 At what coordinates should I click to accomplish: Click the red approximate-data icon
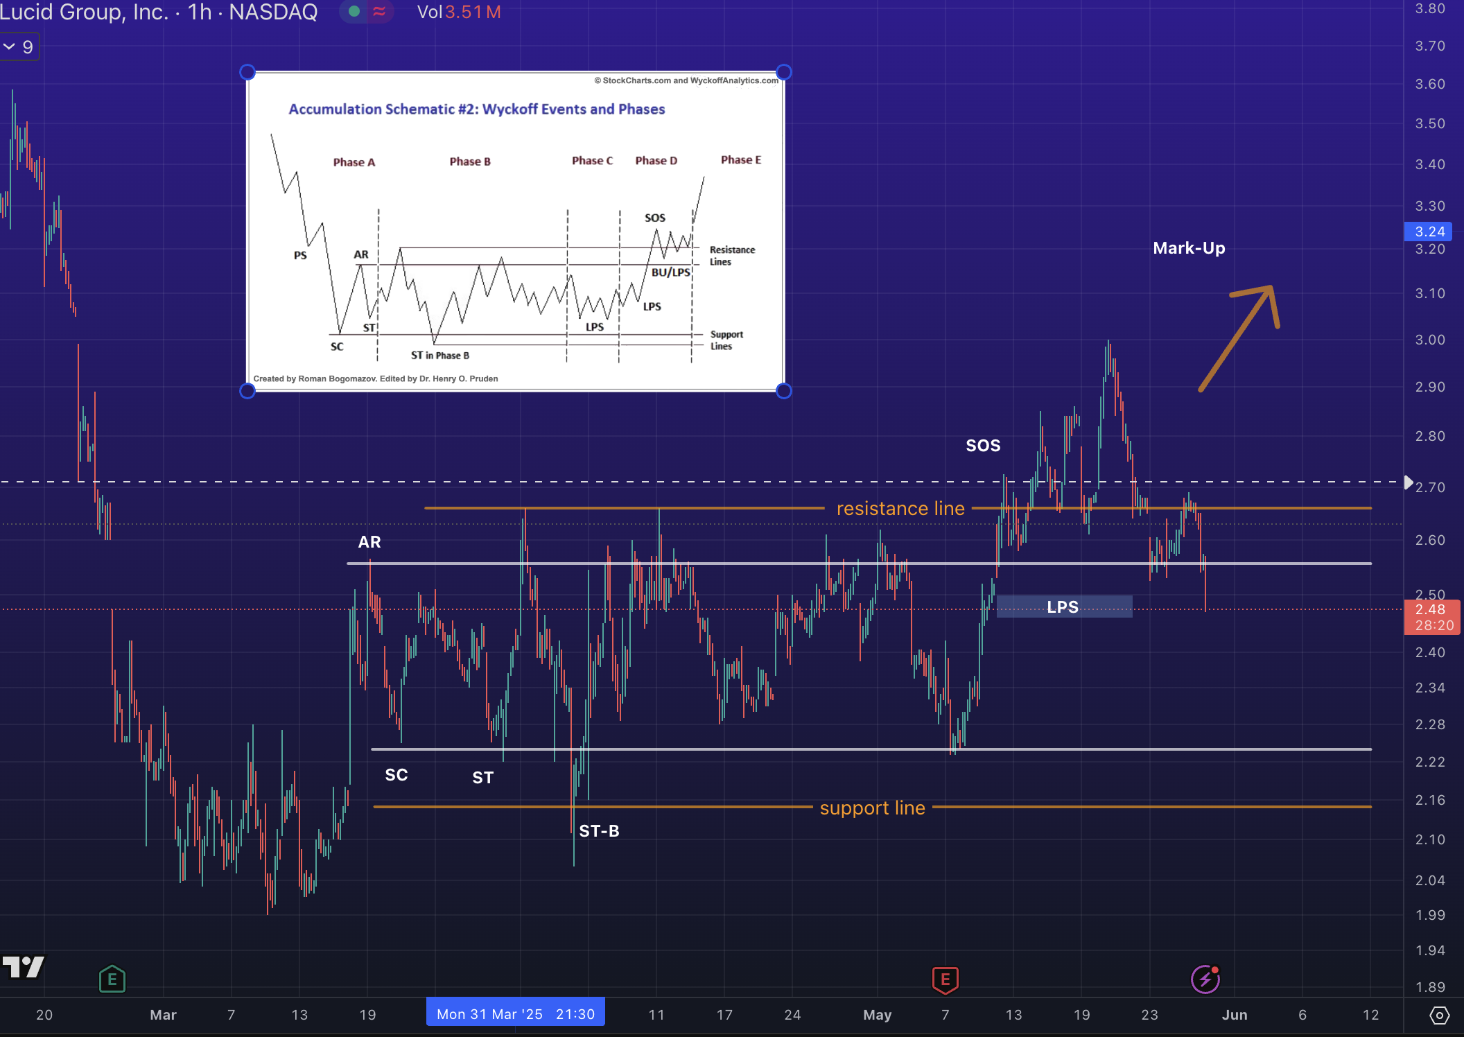[x=379, y=12]
